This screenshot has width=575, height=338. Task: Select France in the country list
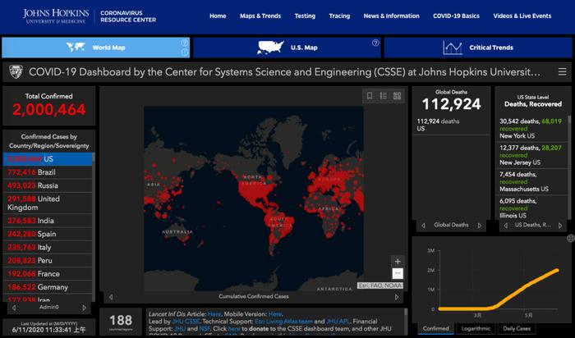point(48,274)
